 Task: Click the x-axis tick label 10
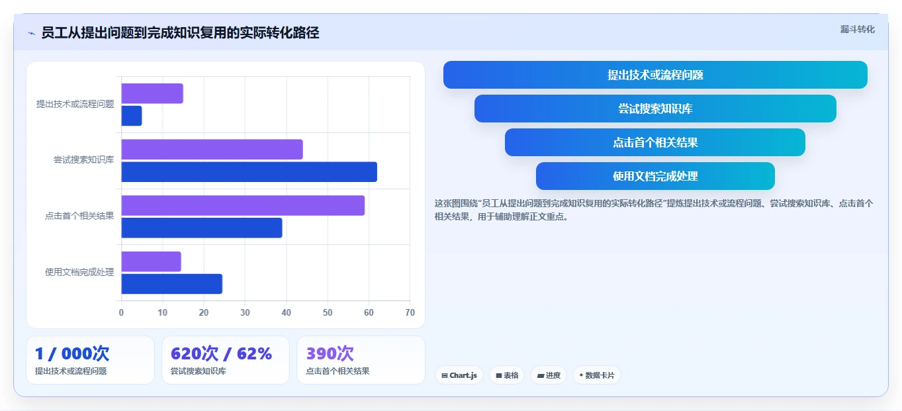pos(162,312)
